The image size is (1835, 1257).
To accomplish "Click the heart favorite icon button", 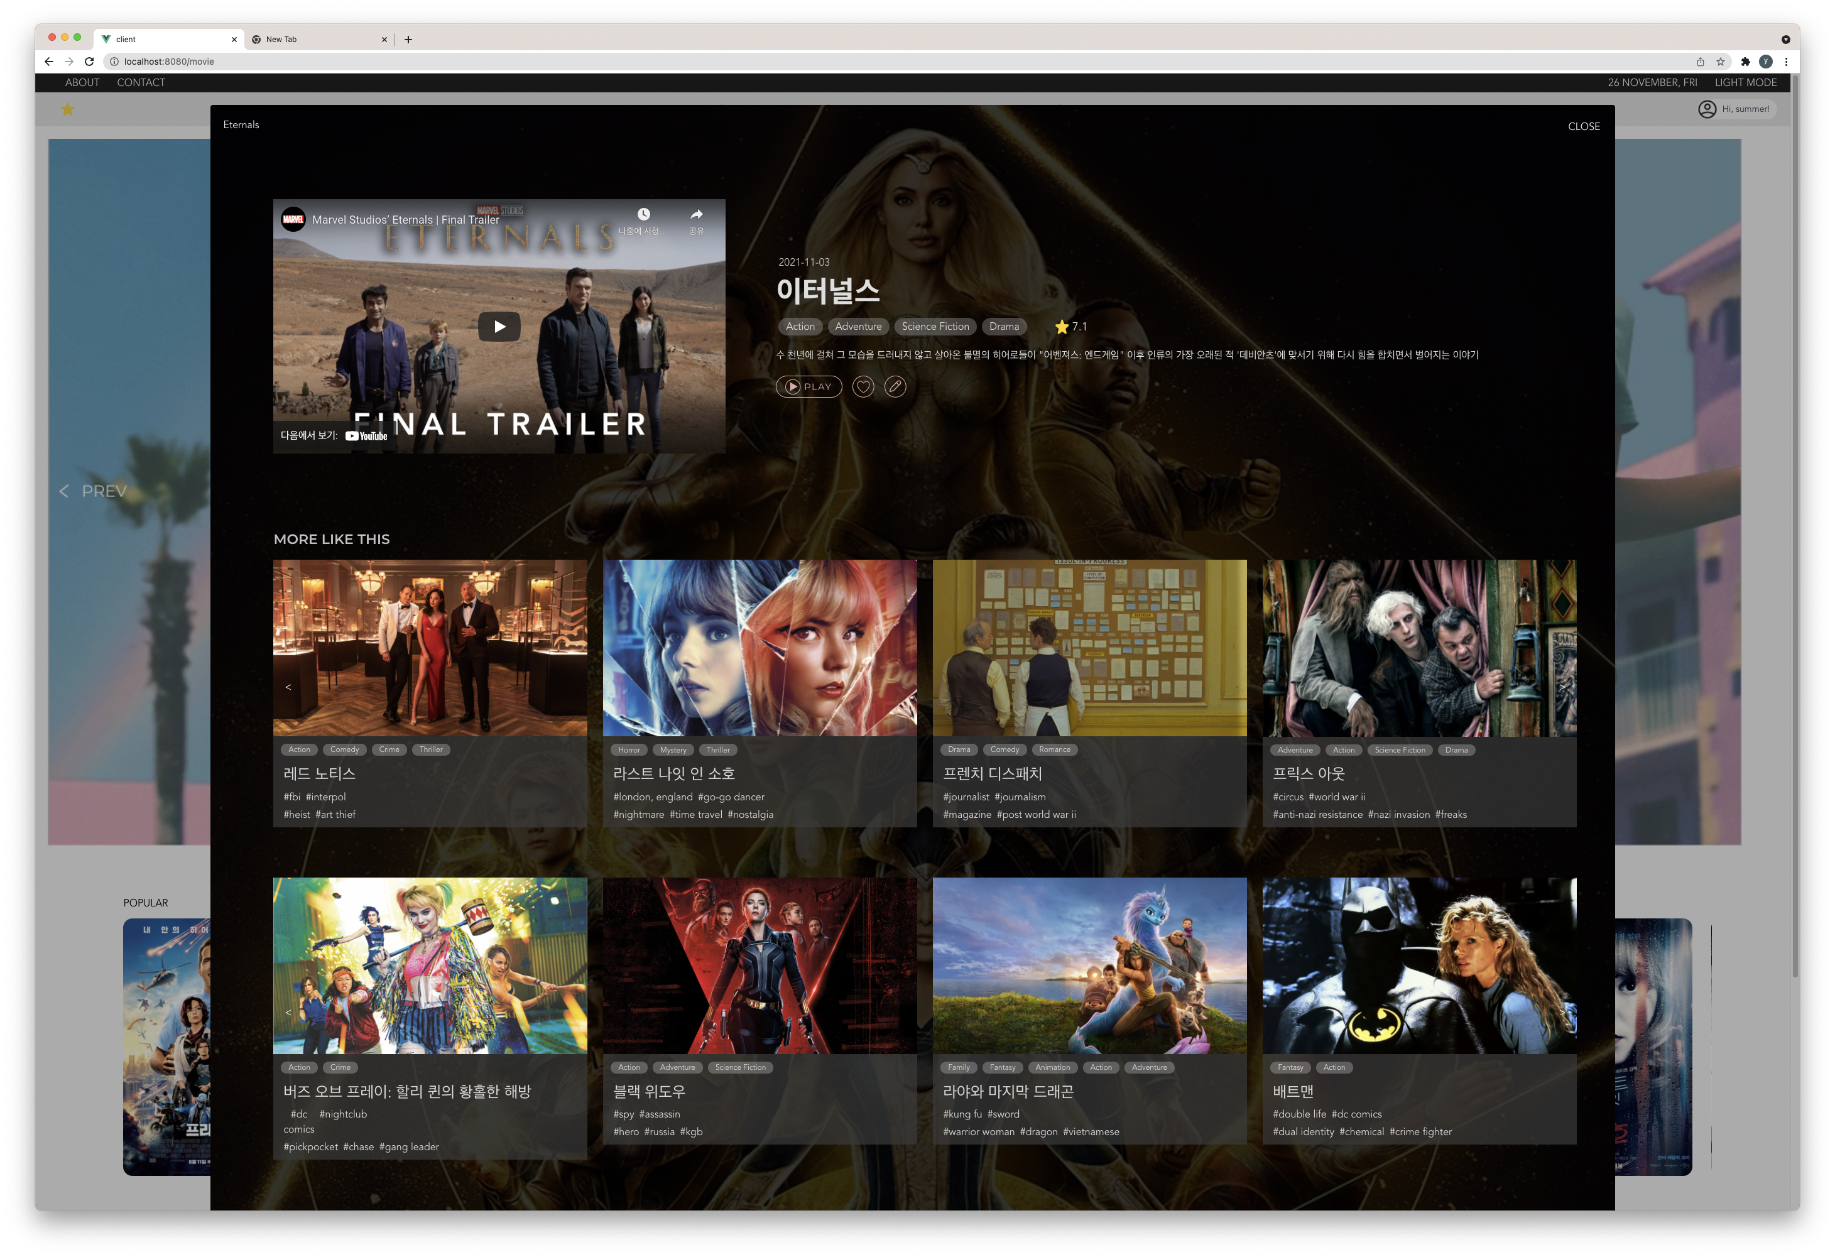I will tap(863, 387).
